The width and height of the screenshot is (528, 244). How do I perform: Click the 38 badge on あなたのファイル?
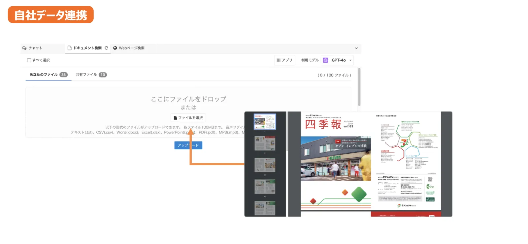[64, 75]
